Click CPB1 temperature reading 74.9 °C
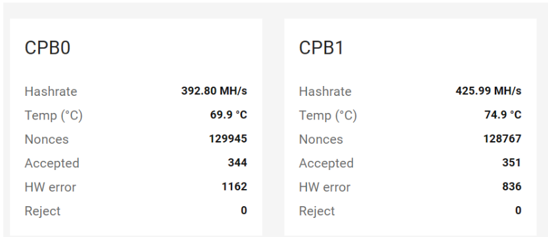Screen dimensions: 548x237 pos(503,115)
